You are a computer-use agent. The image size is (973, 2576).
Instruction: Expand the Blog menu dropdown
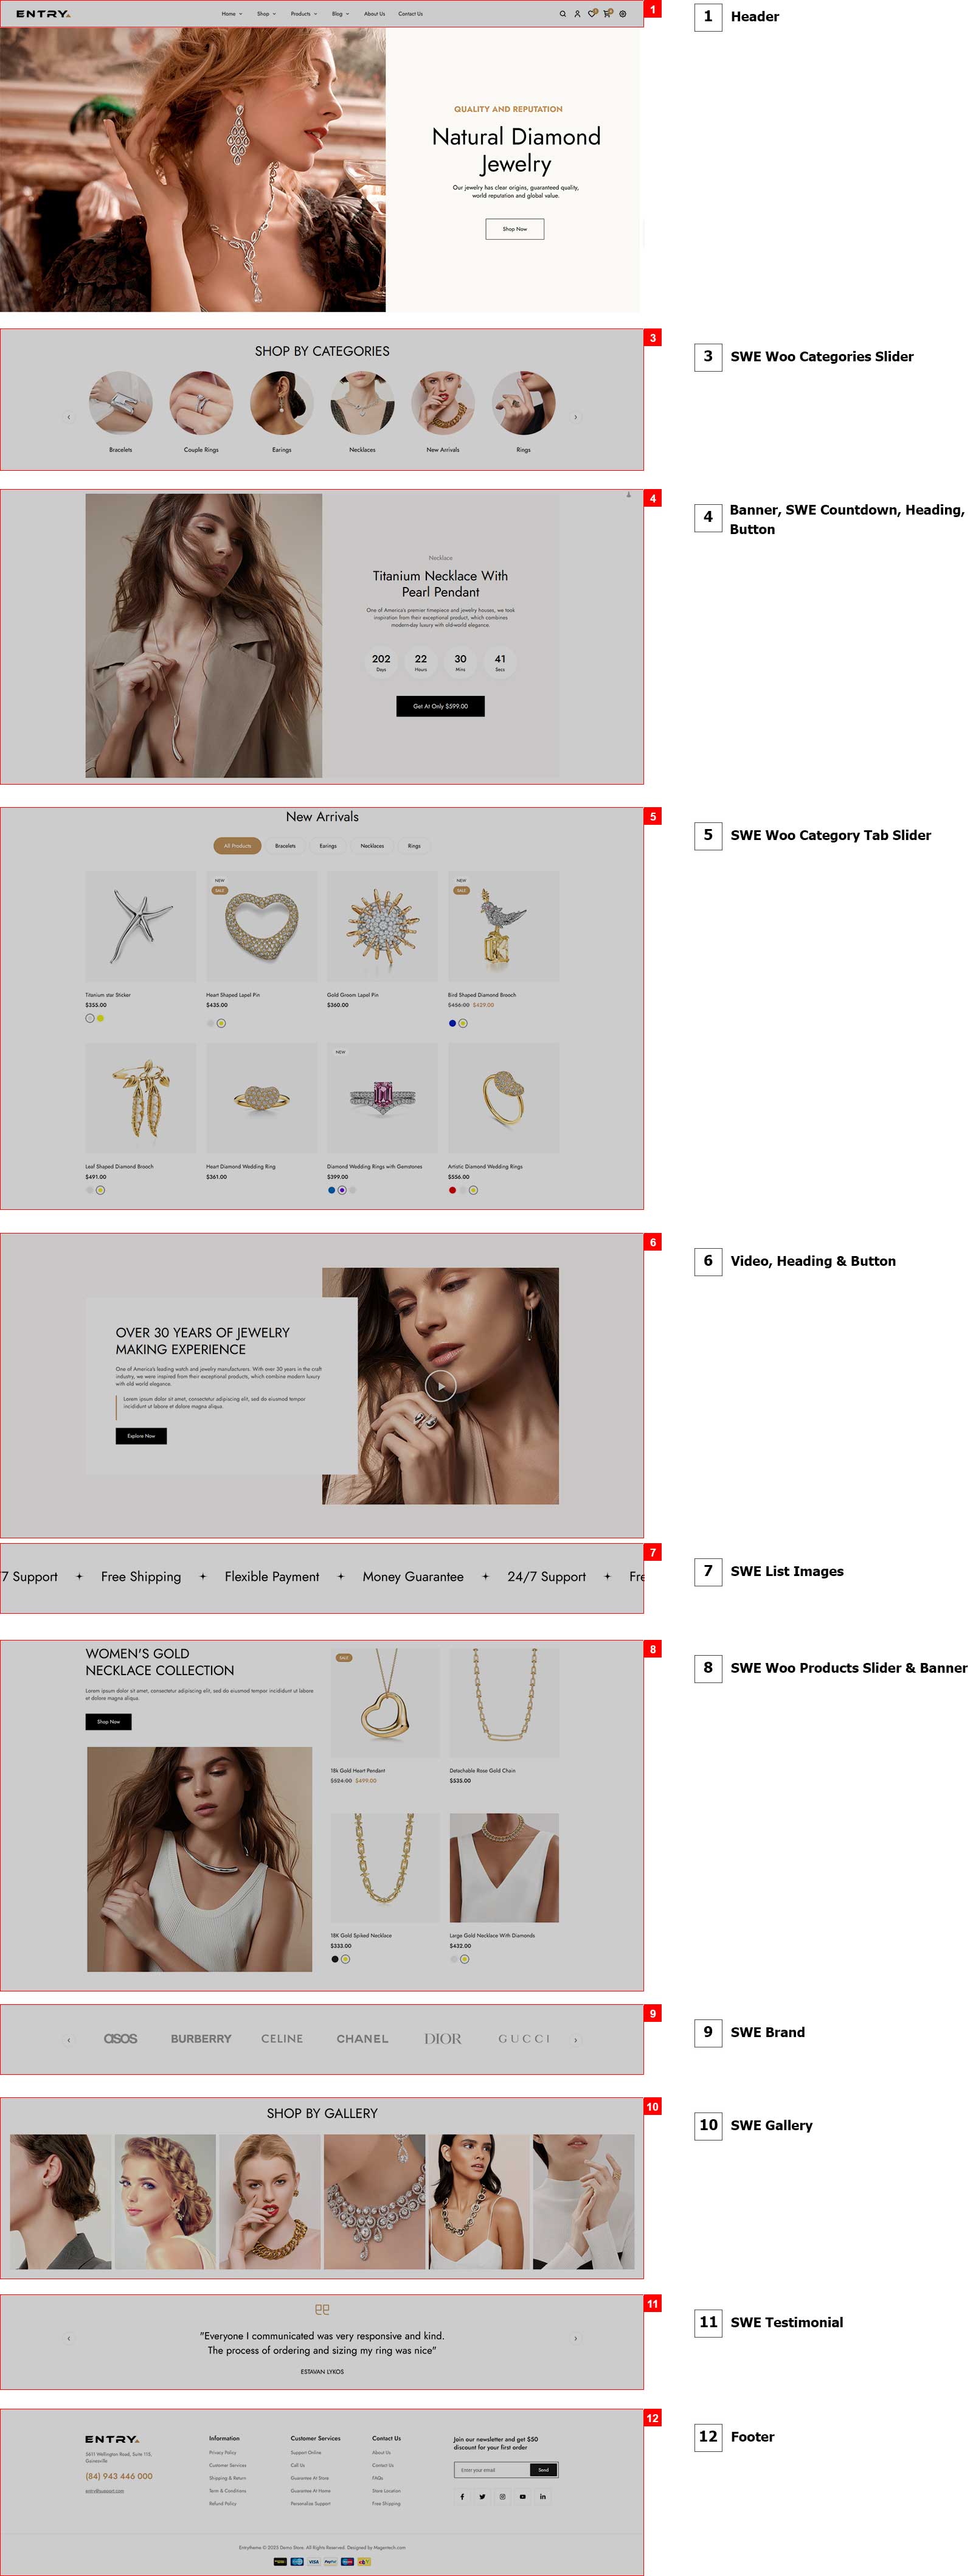[340, 14]
